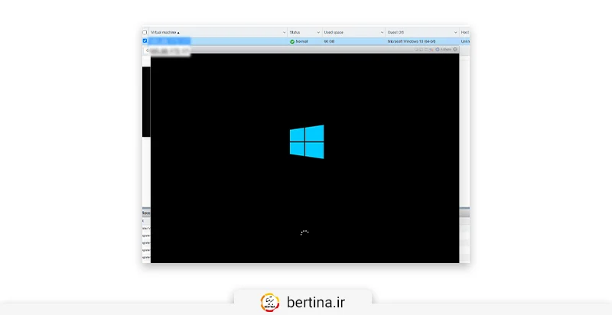Open the Virtual machine column dropdown arrow
Screen dimensions: 612x315
pos(283,32)
